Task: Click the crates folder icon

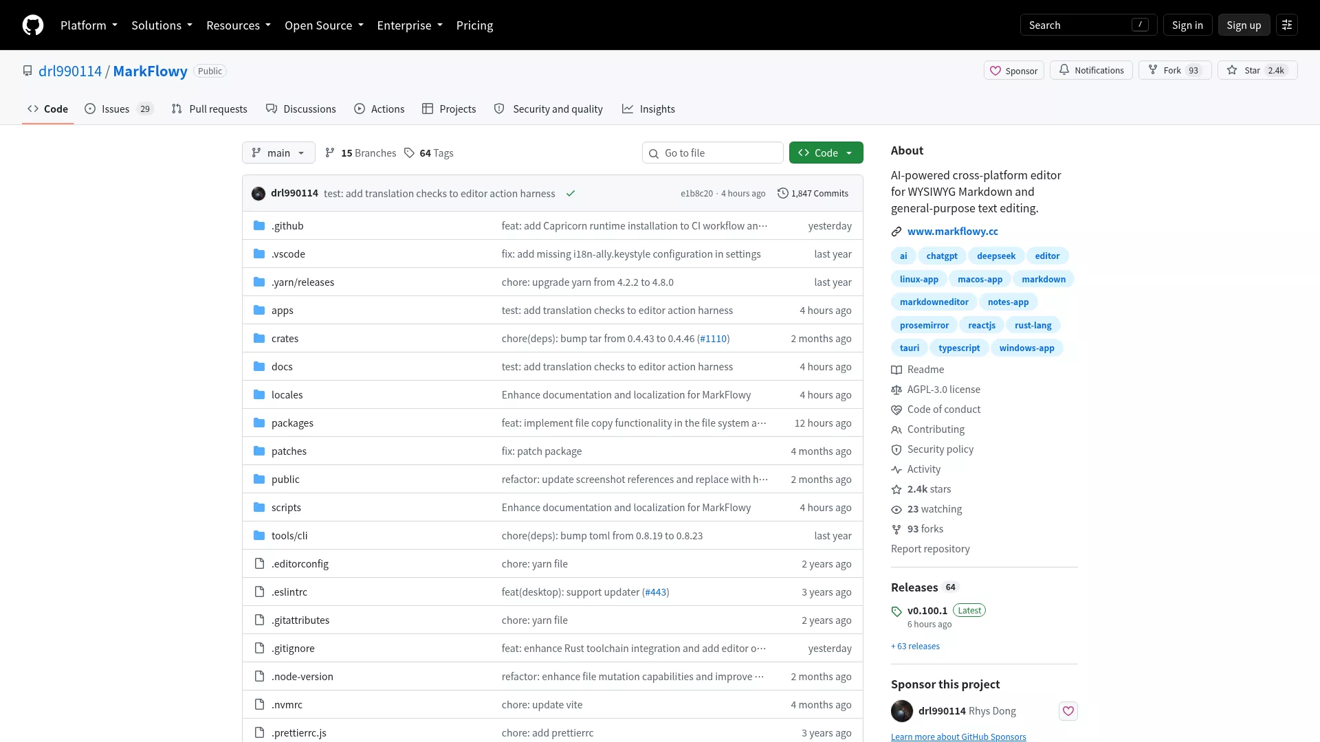Action: [x=259, y=339]
